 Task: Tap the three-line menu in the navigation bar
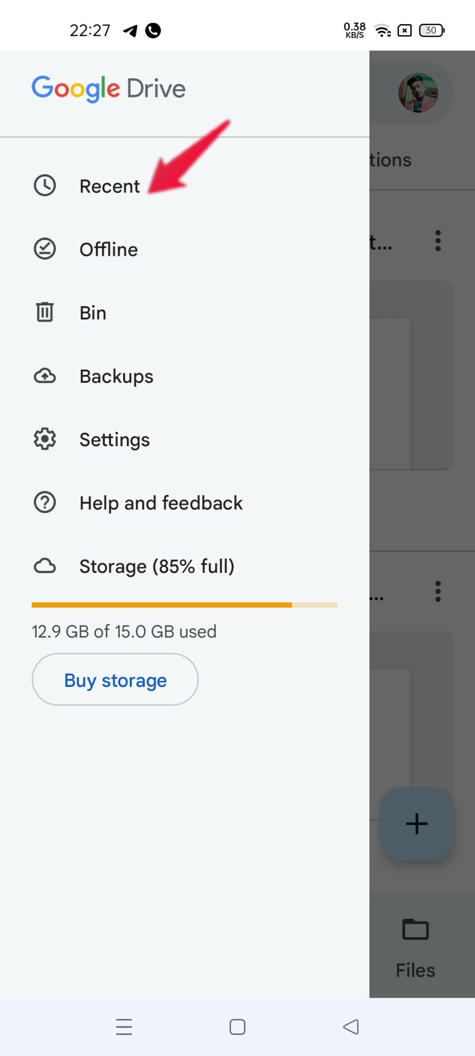click(x=124, y=1027)
